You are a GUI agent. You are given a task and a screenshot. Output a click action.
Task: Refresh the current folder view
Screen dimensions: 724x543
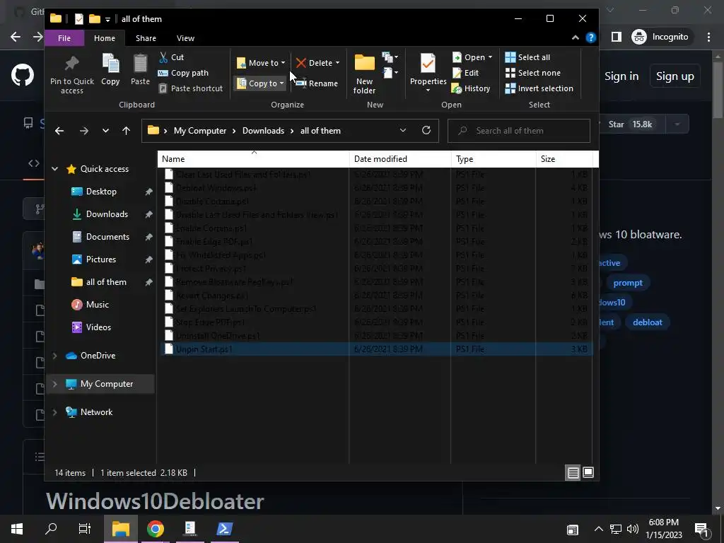426,130
